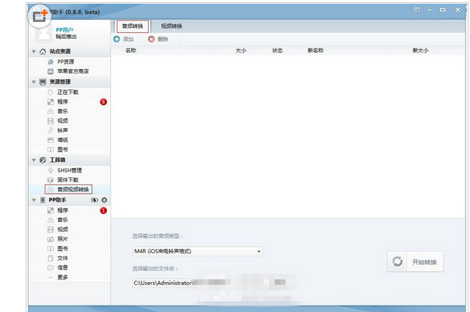The image size is (470, 312).
Task: Open 文件 on the device
Action: tap(70, 258)
